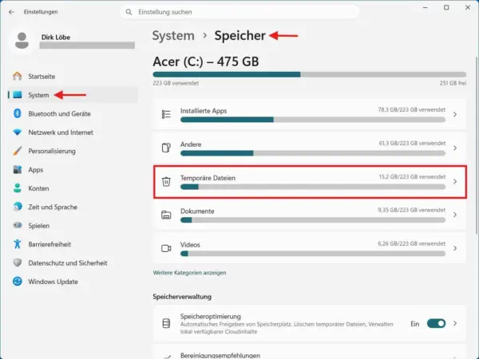This screenshot has width=479, height=359.
Task: Click the Bluetooth icon in sidebar
Action: 18,113
